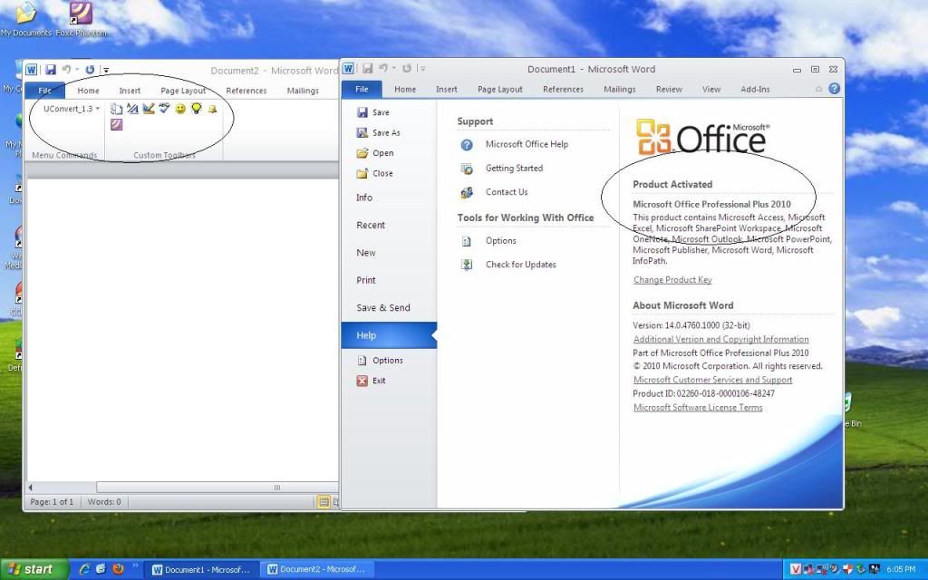Launch Internet Explorer from the quick launch bar
This screenshot has height=580, width=928.
[x=84, y=569]
